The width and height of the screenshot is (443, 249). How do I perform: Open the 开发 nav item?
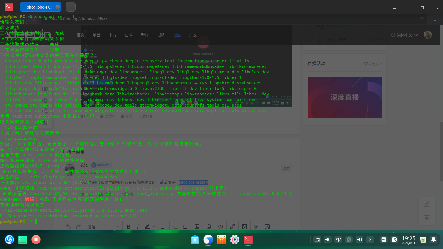pos(193,35)
